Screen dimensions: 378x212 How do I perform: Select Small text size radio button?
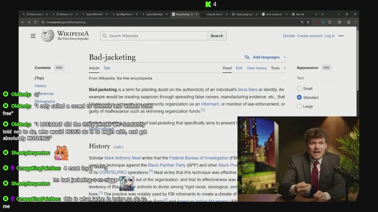pos(299,88)
